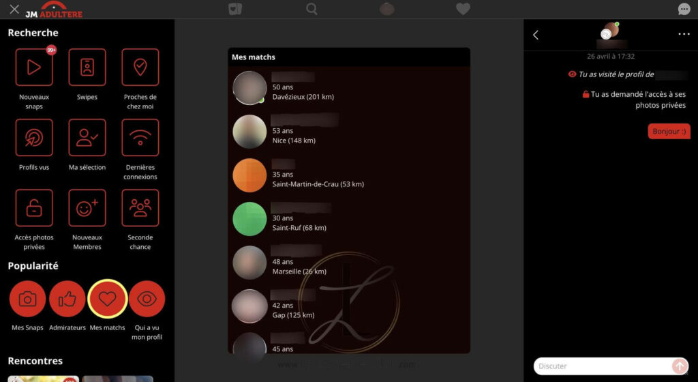
Task: Open Ma sélection icon
Action: tap(87, 138)
